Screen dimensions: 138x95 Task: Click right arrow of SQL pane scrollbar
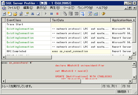coord(130,81)
